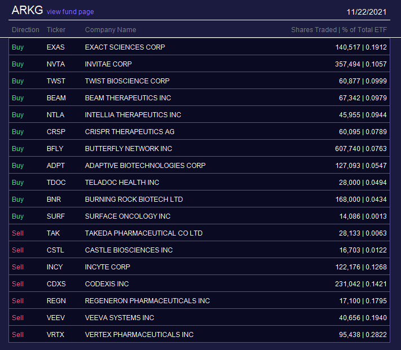
Task: Click VEEVA SYSTEMS INC company name
Action: click(x=119, y=317)
